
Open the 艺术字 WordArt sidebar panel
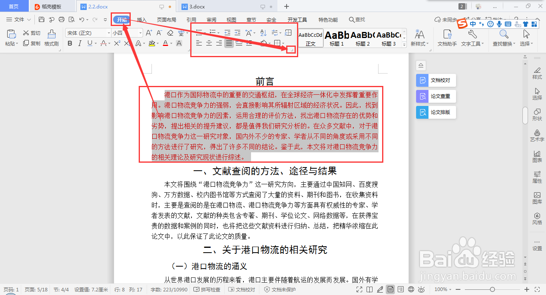537,136
